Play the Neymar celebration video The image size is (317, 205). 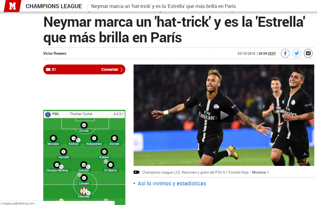tap(224, 115)
